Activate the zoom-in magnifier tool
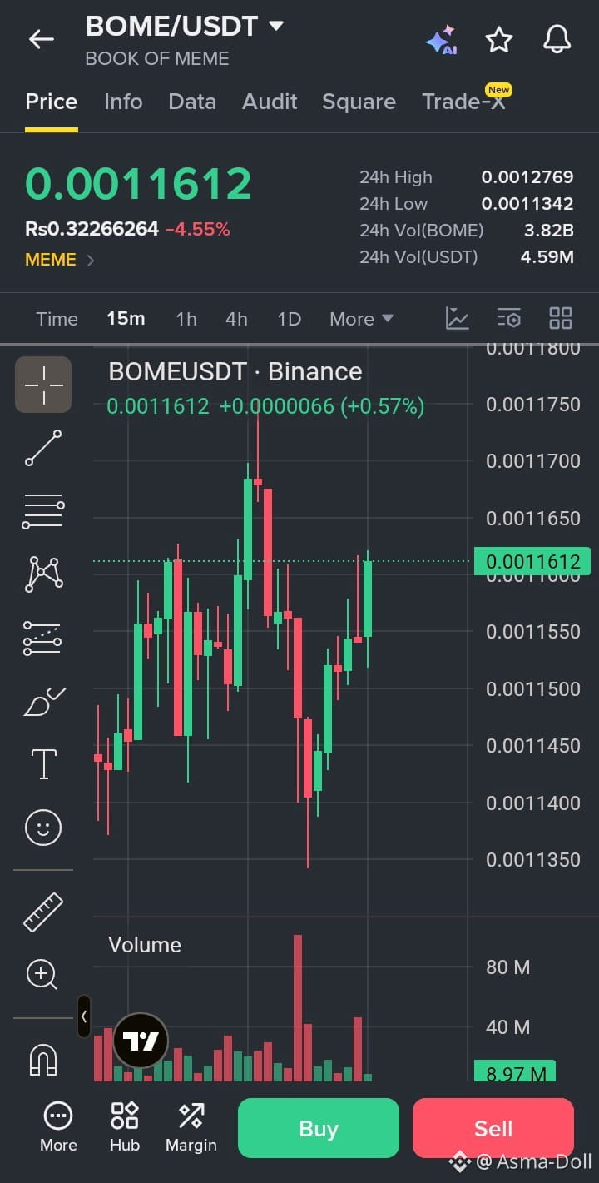This screenshot has height=1183, width=599. pos(42,974)
